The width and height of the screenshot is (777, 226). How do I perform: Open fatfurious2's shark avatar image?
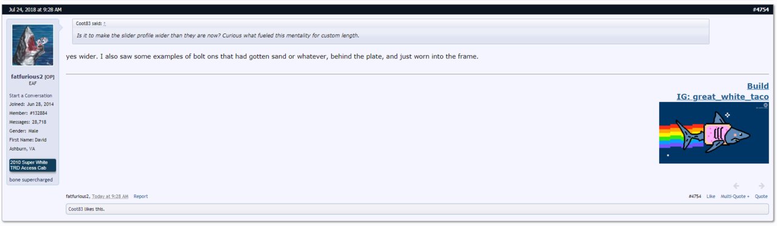[x=33, y=45]
